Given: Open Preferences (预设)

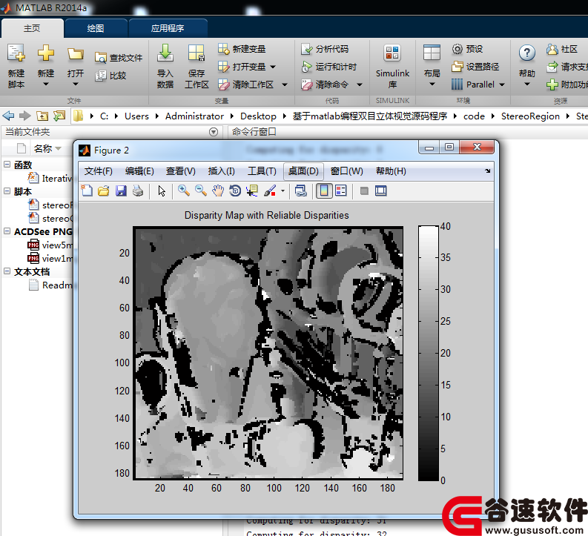Looking at the screenshot, I should pyautogui.click(x=467, y=49).
